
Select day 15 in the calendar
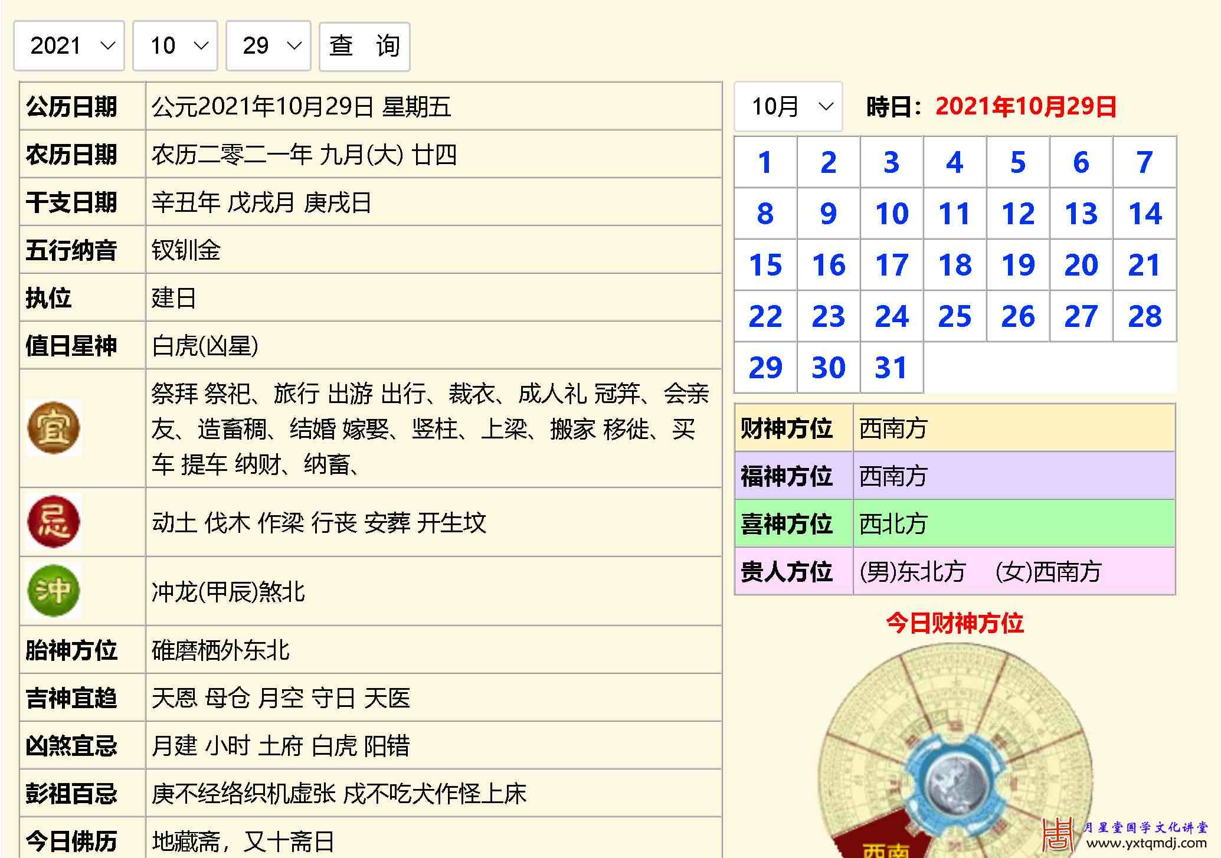765,265
